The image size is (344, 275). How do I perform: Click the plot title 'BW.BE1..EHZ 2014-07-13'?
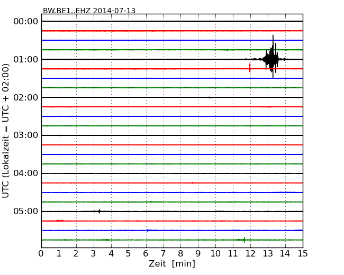coord(89,11)
